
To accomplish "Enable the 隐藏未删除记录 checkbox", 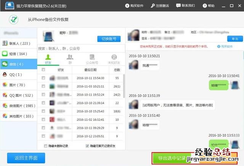I will (x=46, y=145).
